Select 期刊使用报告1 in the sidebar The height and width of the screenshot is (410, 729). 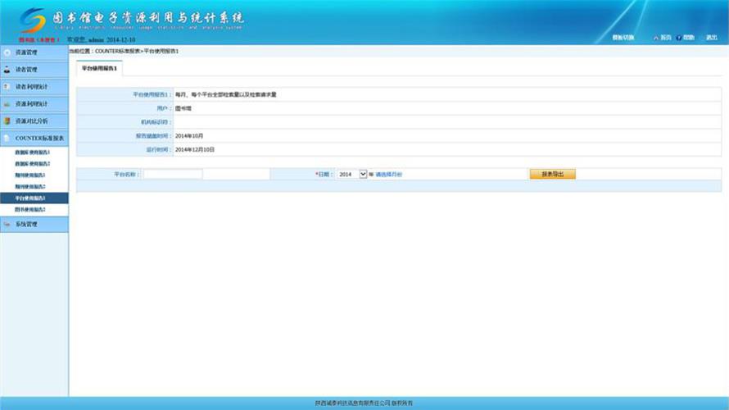(x=30, y=175)
